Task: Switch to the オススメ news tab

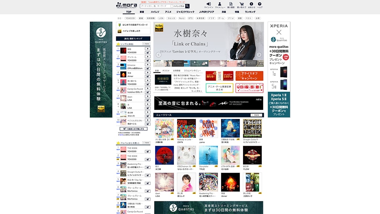Action: pyautogui.click(x=166, y=71)
